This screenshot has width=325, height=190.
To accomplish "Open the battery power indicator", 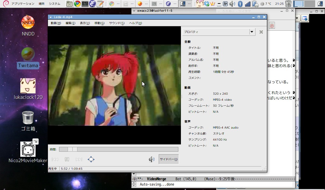I will point(255,4).
